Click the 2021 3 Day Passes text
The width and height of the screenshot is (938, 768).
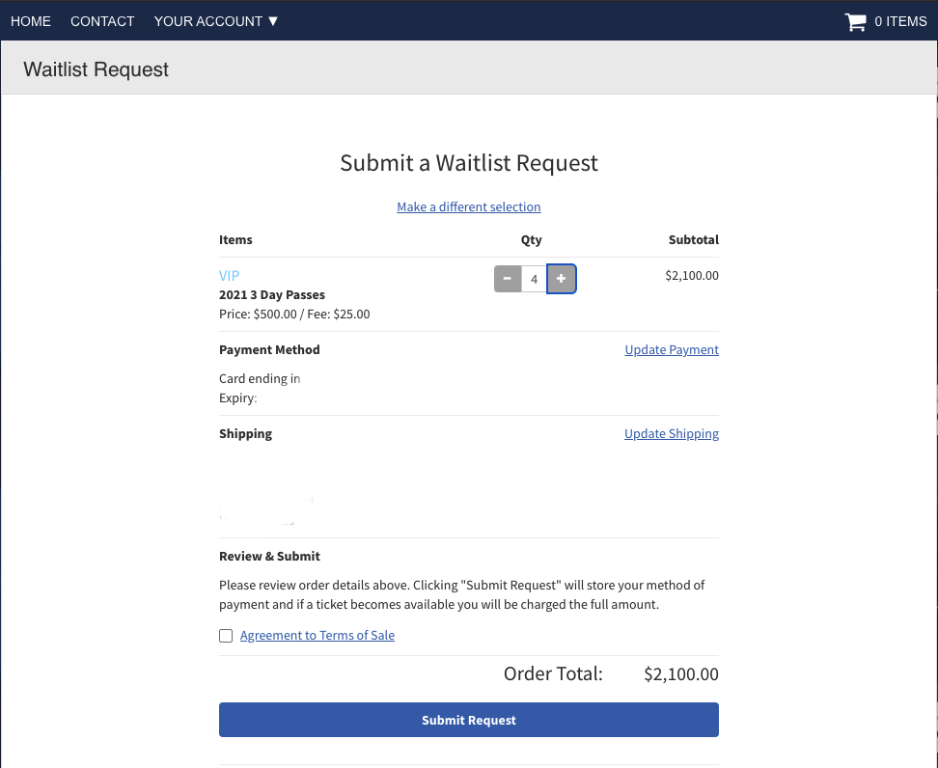tap(272, 294)
